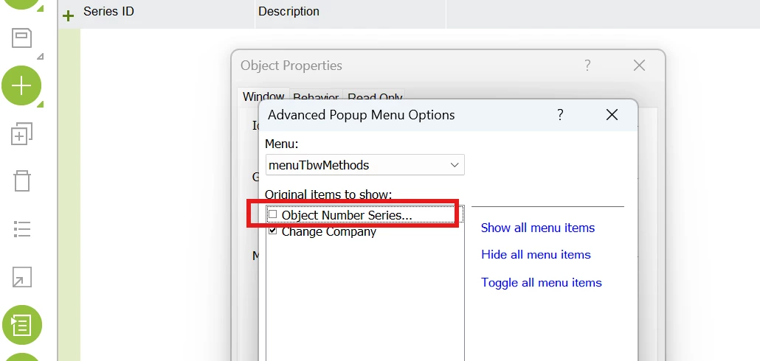The width and height of the screenshot is (760, 361).
Task: Uncheck the Change Company checkbox
Action: coord(273,231)
